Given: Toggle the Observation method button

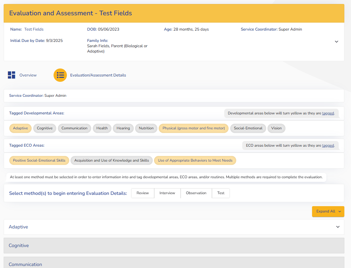Looking at the screenshot, I should 196,193.
